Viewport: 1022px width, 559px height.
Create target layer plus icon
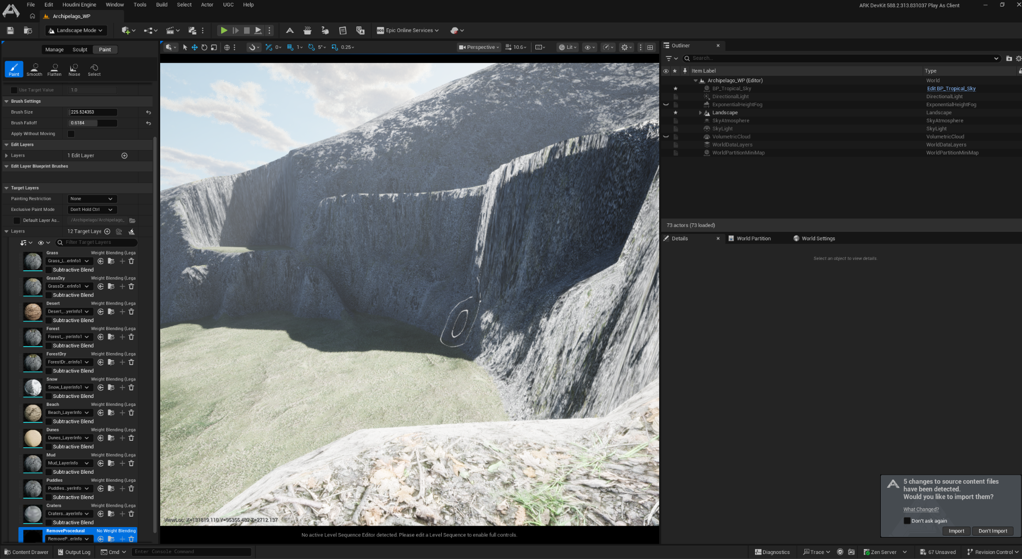(107, 231)
